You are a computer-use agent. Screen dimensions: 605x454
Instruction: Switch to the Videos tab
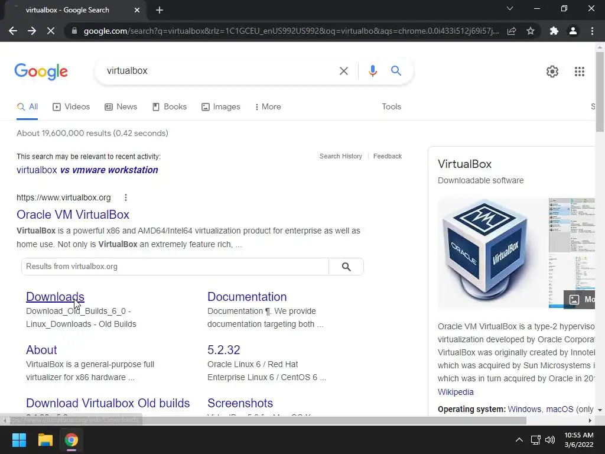click(x=71, y=107)
